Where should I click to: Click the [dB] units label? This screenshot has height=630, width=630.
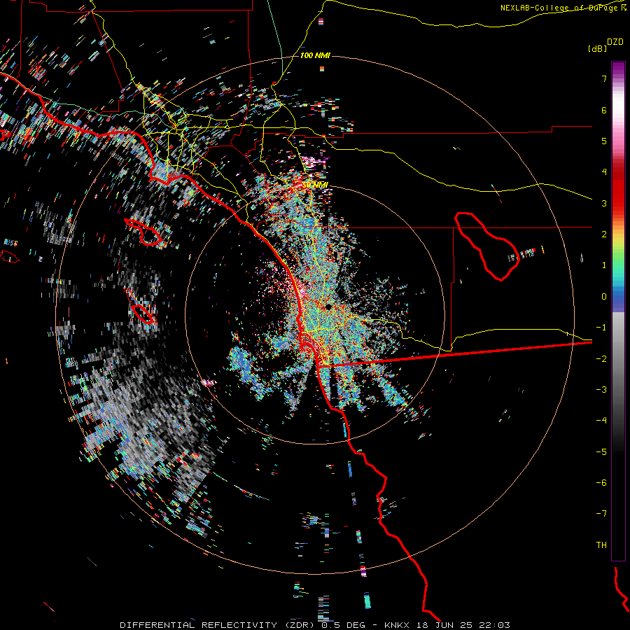pos(597,48)
